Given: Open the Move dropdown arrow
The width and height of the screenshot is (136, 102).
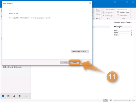Looking at the screenshot, I should click(x=98, y=16).
